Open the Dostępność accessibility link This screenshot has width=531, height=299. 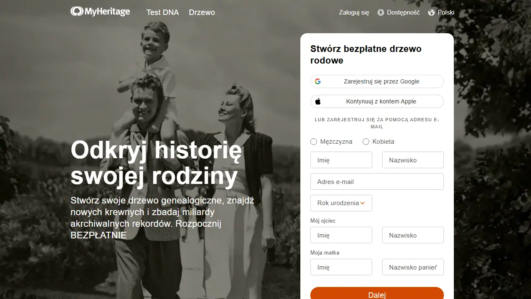(x=399, y=12)
